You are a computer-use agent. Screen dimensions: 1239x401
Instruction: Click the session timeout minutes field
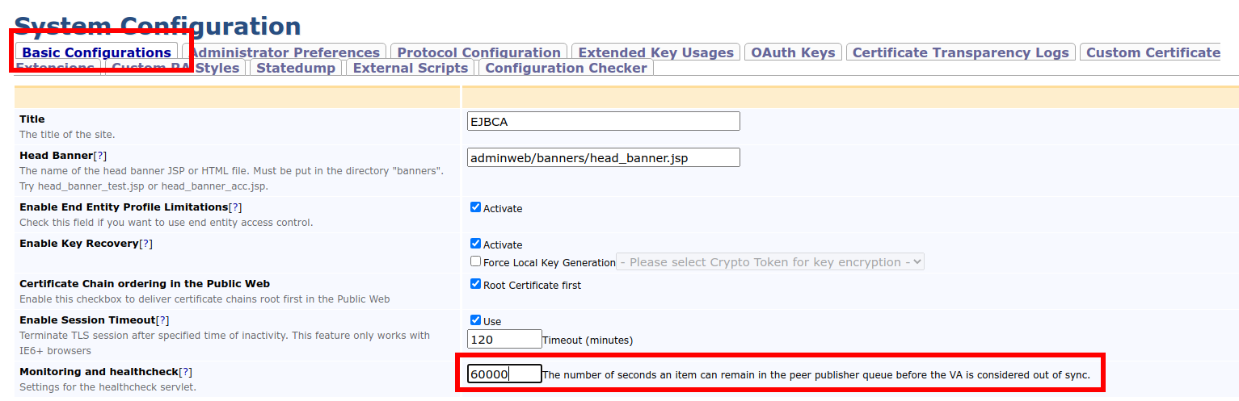pos(504,339)
